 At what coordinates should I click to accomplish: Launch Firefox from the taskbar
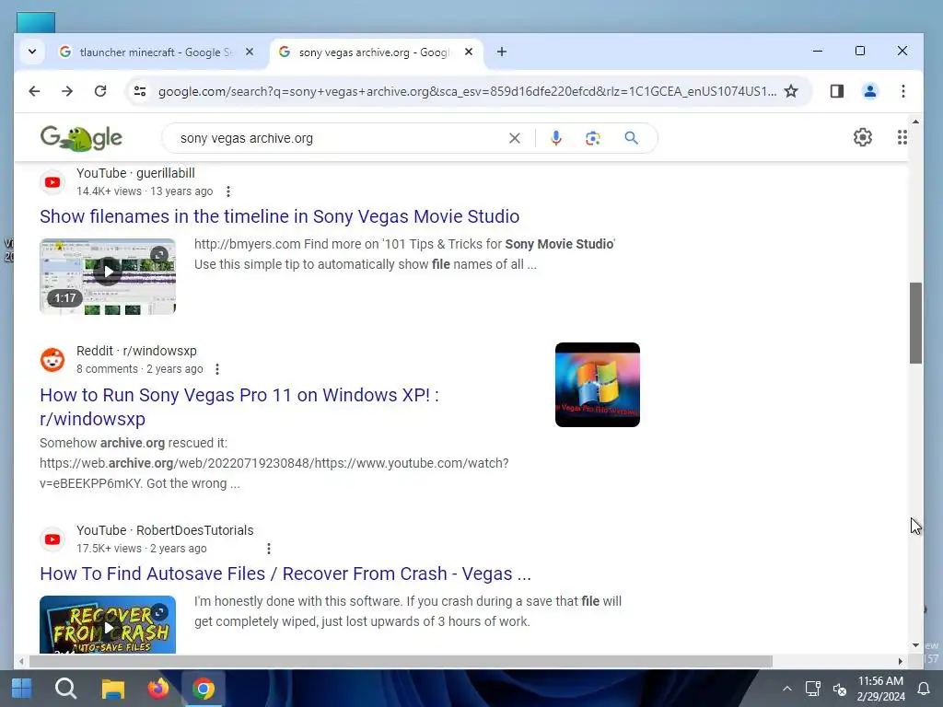pos(158,689)
